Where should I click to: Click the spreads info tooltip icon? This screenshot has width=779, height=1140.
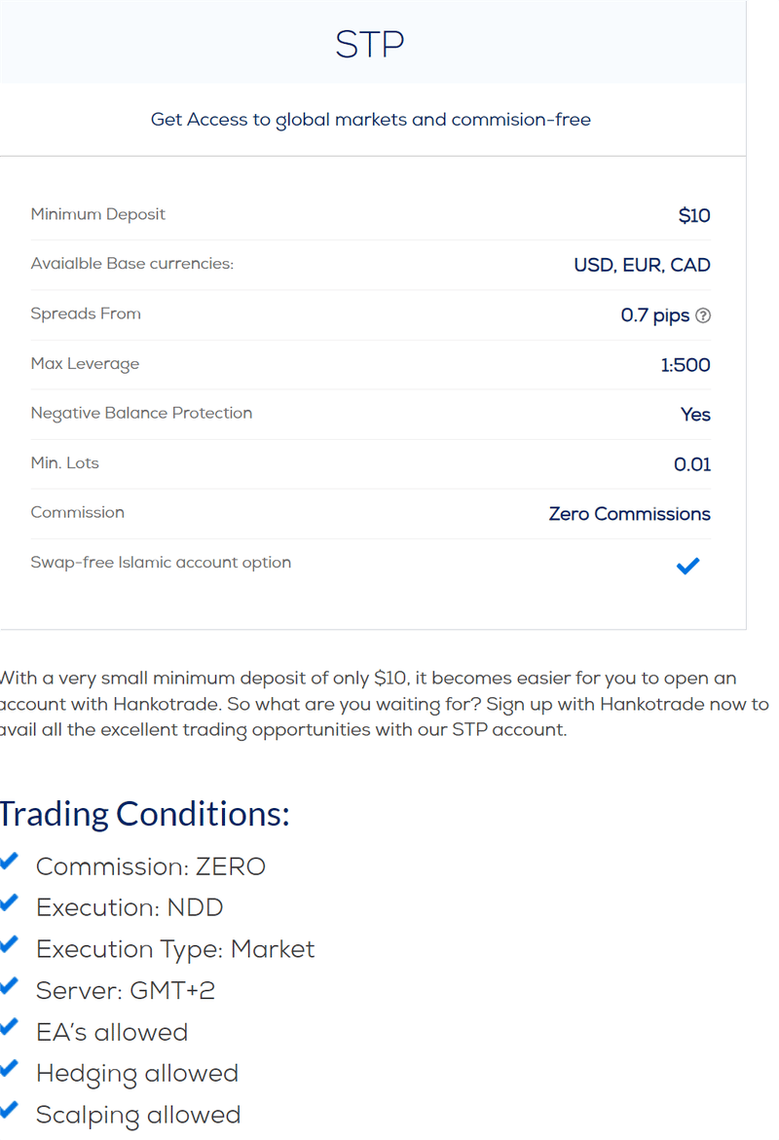[x=704, y=315]
